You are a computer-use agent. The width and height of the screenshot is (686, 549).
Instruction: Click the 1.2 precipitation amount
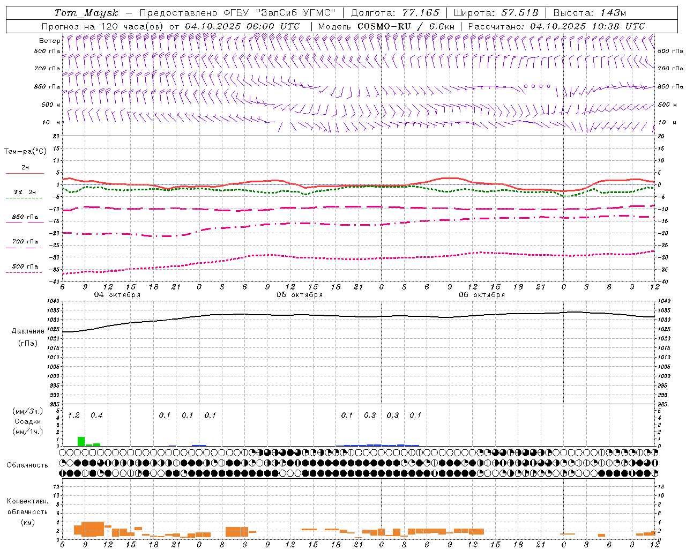coord(73,415)
